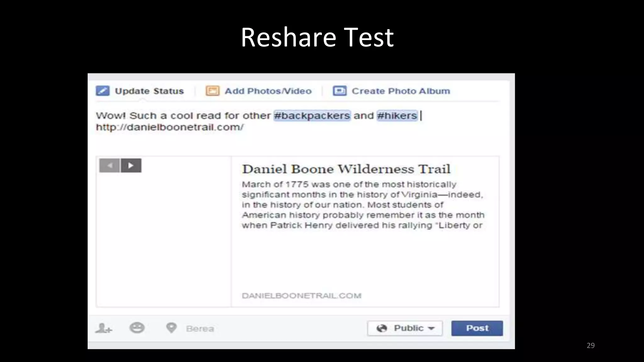Open the Public audience dropdown
Image resolution: width=644 pixels, height=362 pixels.
(405, 328)
